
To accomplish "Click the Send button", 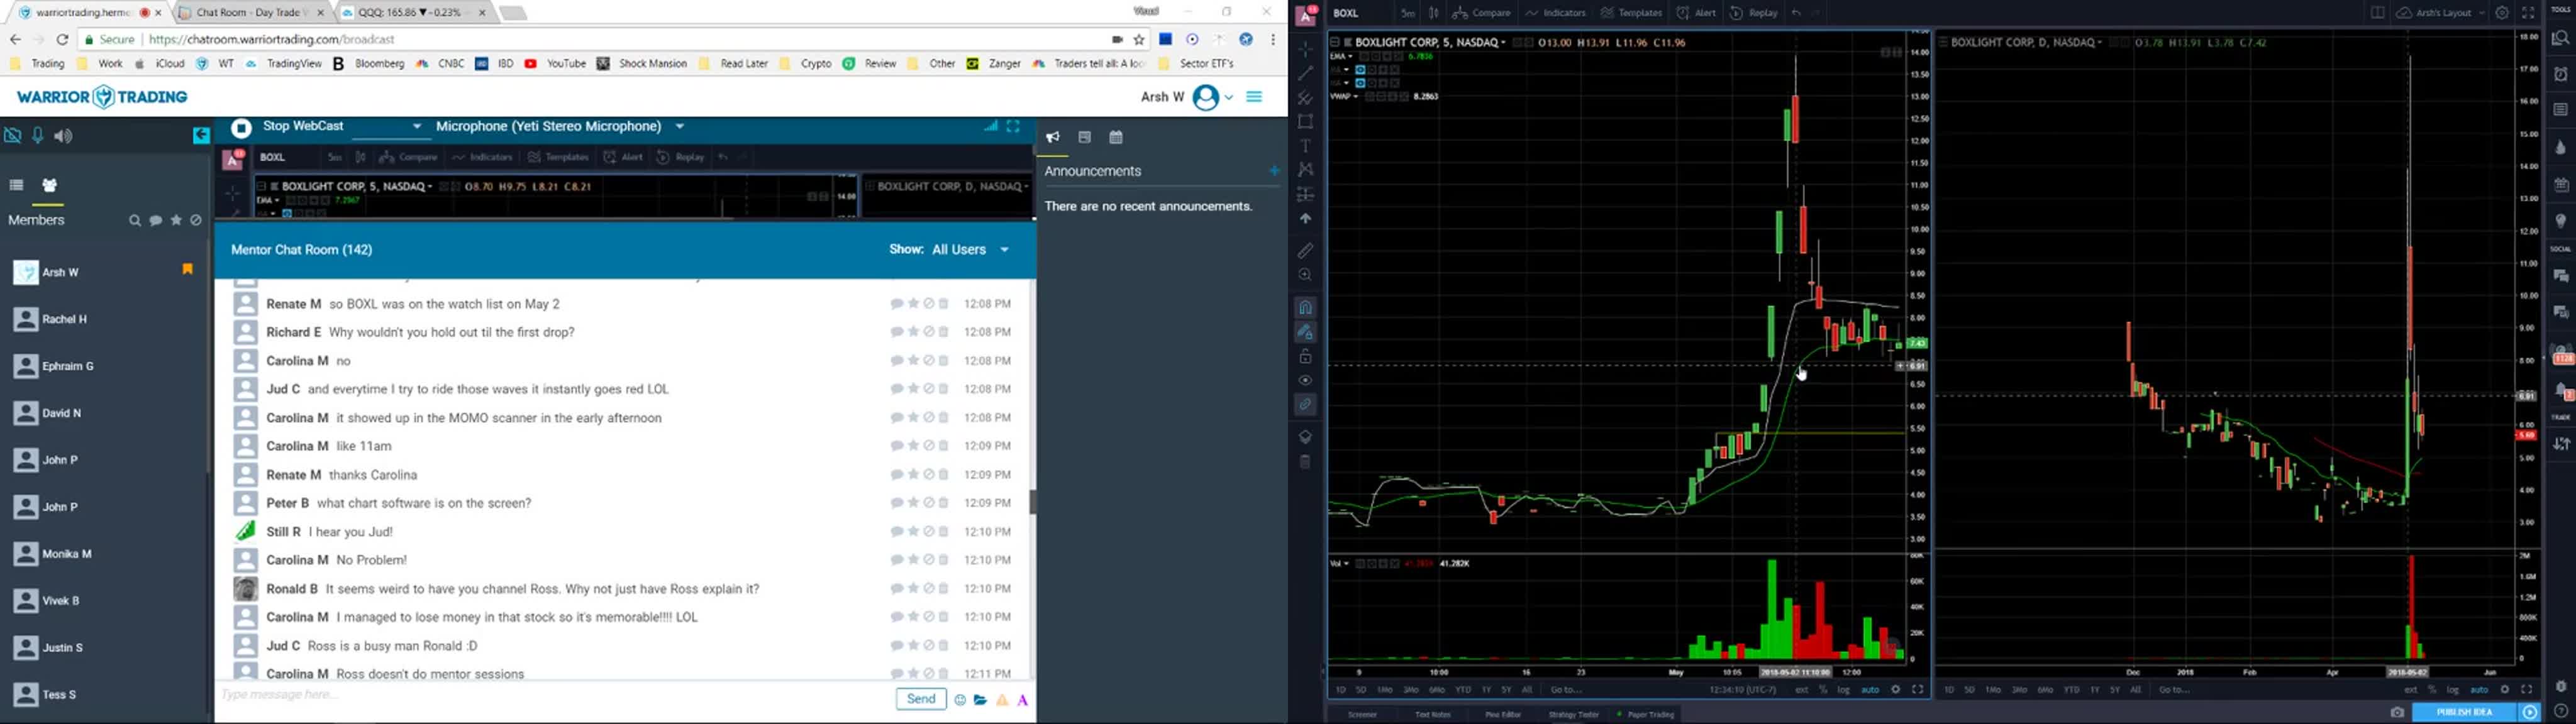I will [921, 699].
